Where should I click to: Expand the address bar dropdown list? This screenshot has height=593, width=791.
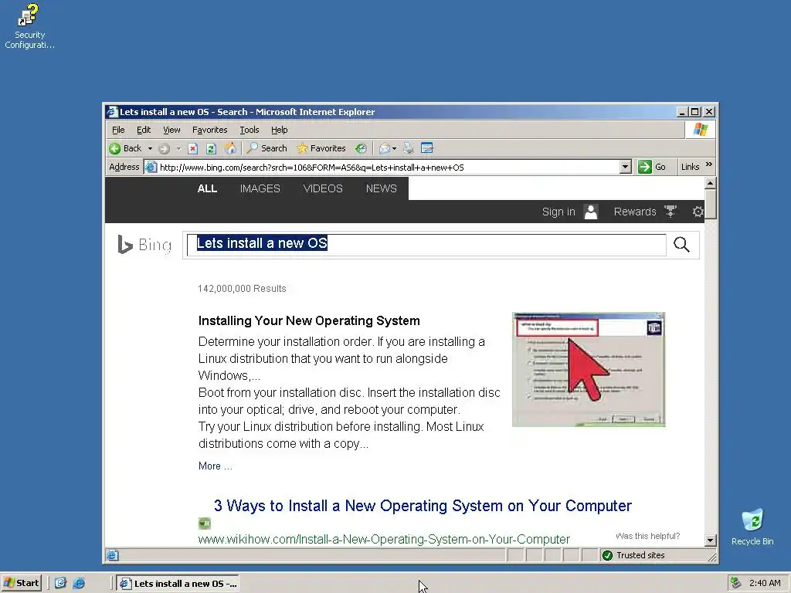[626, 167]
